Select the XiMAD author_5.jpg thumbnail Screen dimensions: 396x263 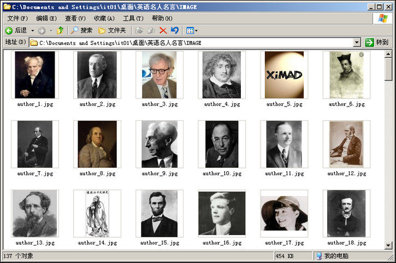click(284, 75)
